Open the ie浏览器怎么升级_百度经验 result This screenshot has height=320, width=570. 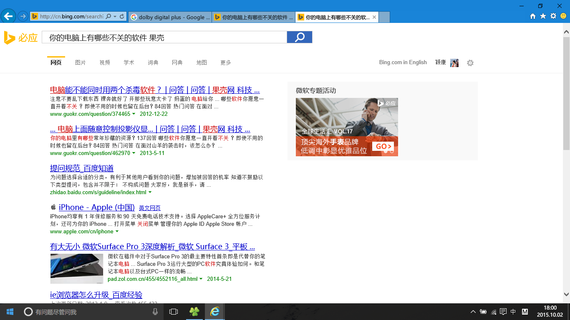96,295
